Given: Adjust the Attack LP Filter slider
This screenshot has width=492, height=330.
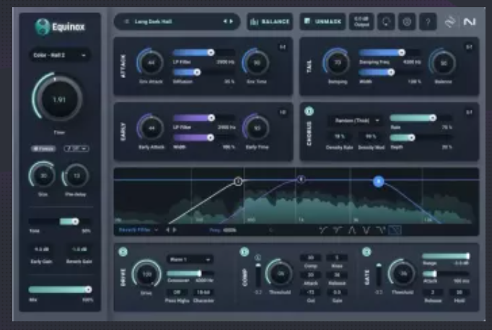Looking at the screenshot, I should pyautogui.click(x=203, y=53).
